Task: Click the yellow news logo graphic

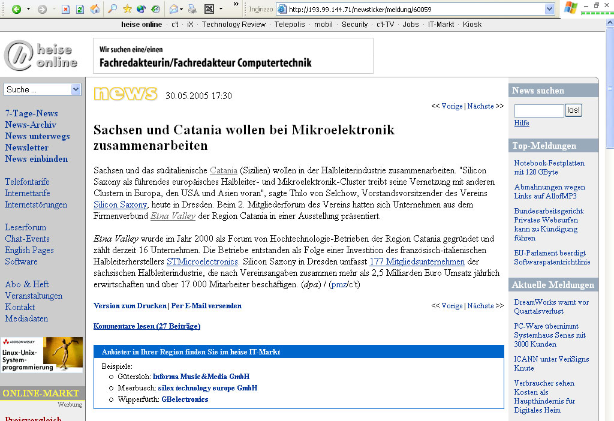Action: click(126, 94)
